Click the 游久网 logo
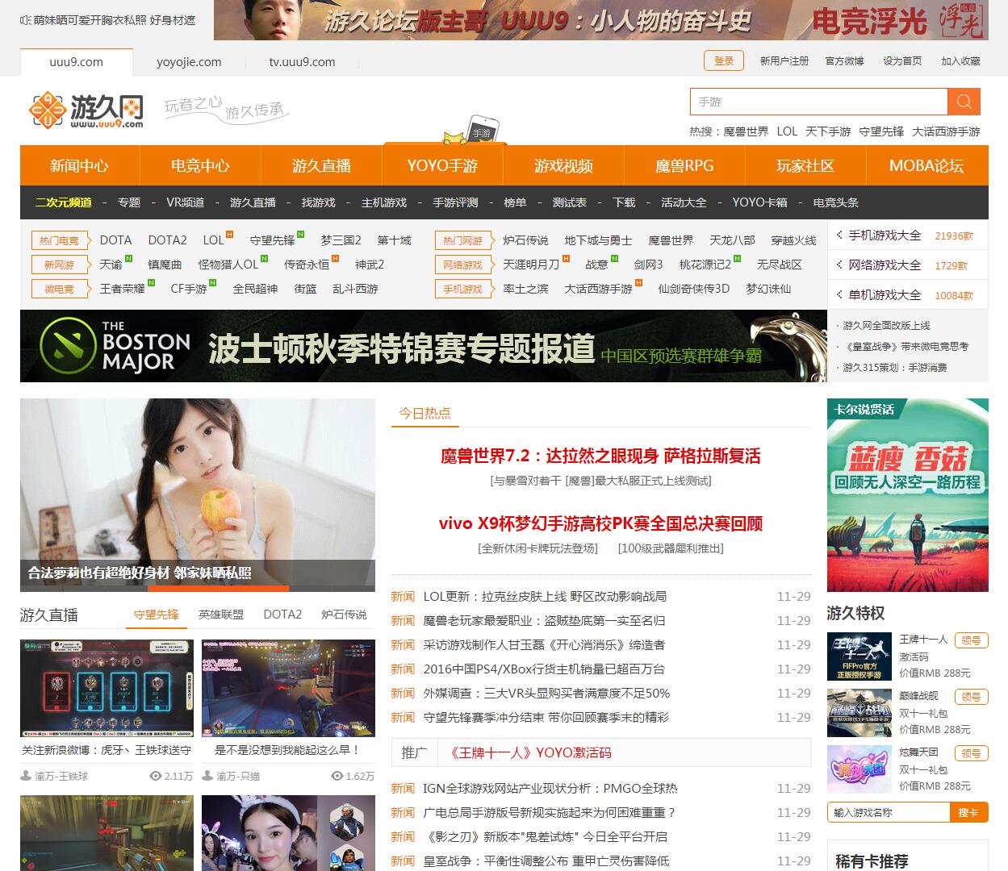 (86, 110)
